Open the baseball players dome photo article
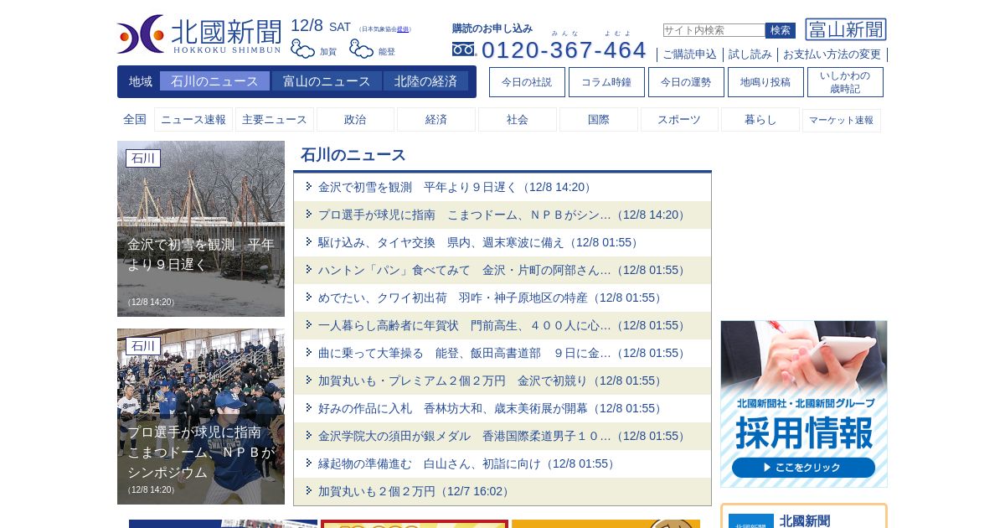This screenshot has width=1005, height=528. tap(201, 417)
